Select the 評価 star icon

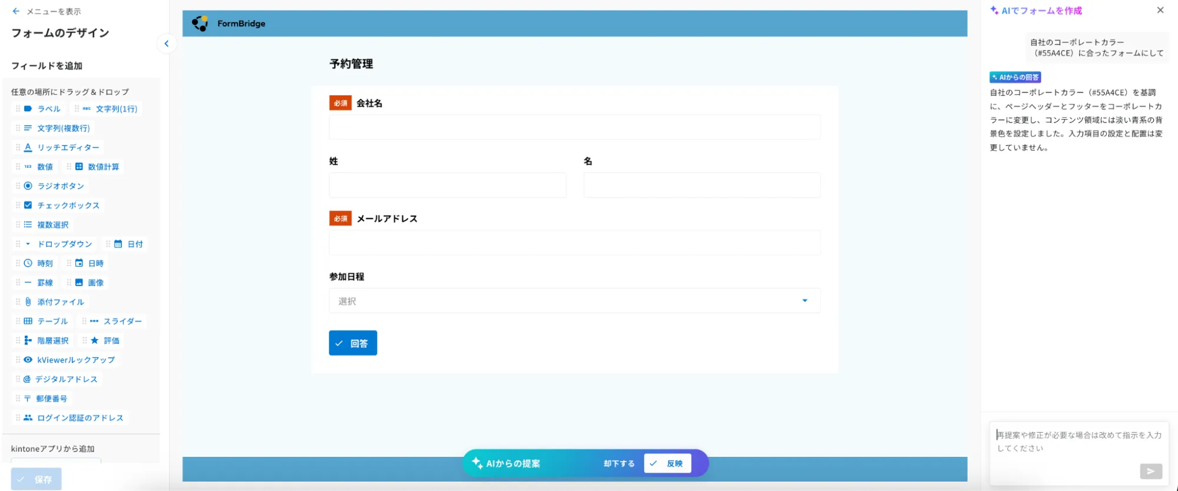(x=94, y=341)
